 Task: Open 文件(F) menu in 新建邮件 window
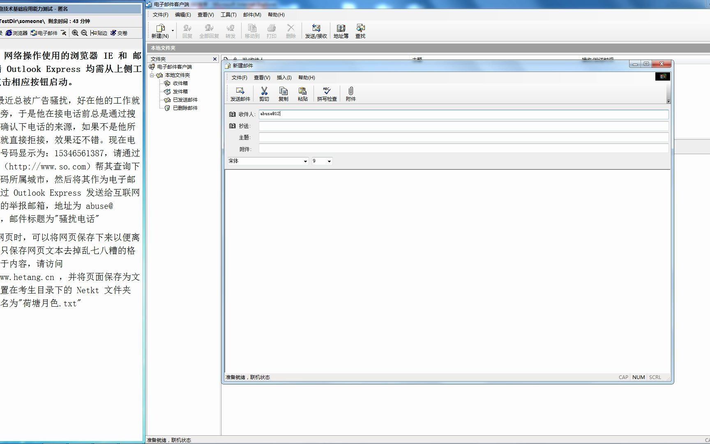(239, 77)
